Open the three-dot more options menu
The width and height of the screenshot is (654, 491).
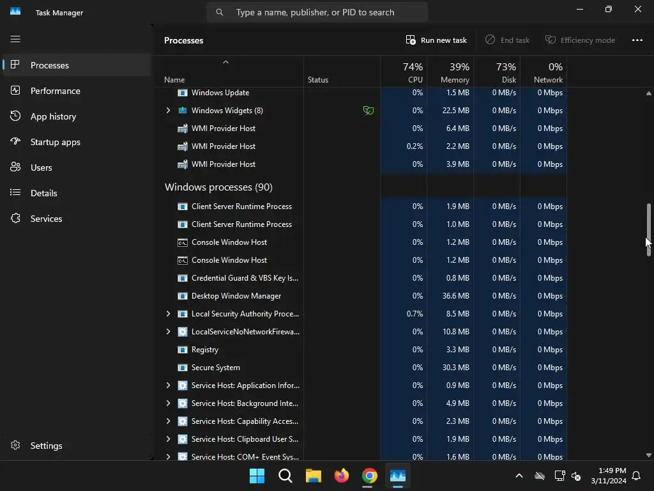(637, 40)
